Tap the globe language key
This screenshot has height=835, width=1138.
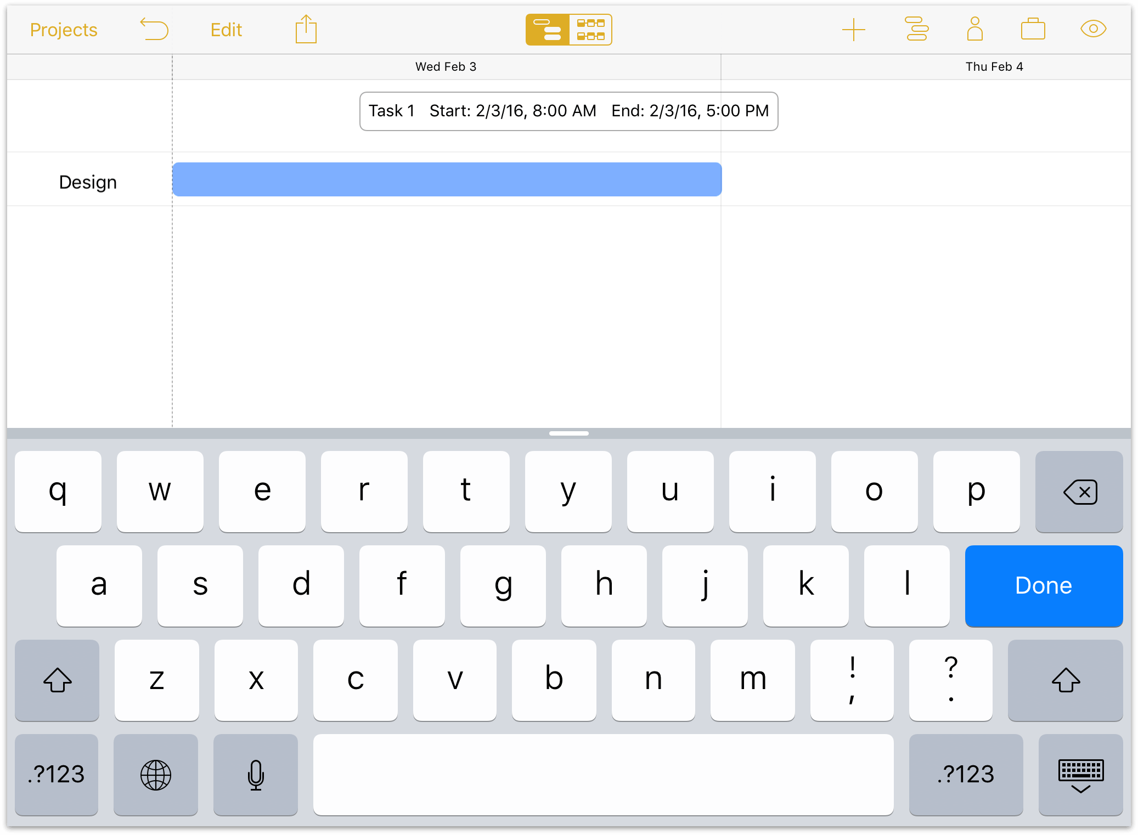[x=156, y=775]
